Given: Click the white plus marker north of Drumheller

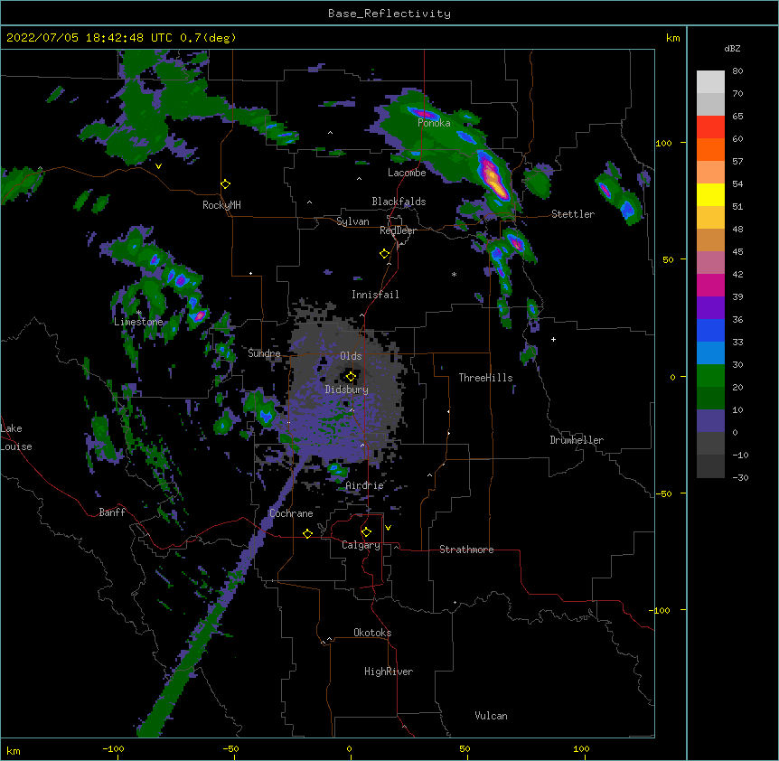Looking at the screenshot, I should click(x=553, y=339).
